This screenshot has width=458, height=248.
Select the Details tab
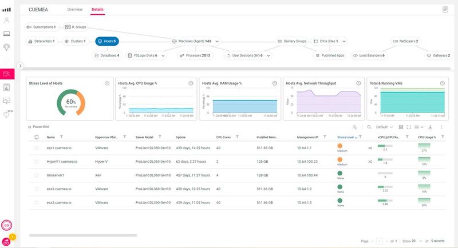(98, 10)
